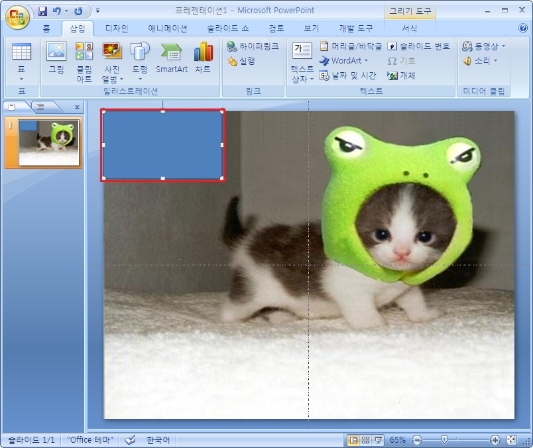
Task: Switch to outline pane tab
Action: point(40,107)
